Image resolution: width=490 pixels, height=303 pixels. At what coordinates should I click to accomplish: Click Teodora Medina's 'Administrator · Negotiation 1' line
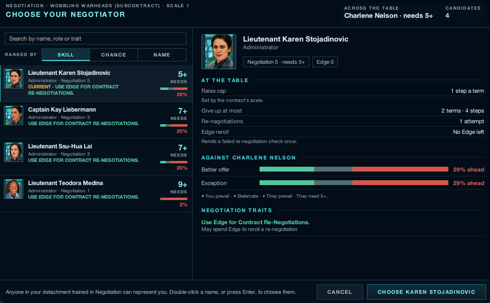tap(59, 191)
